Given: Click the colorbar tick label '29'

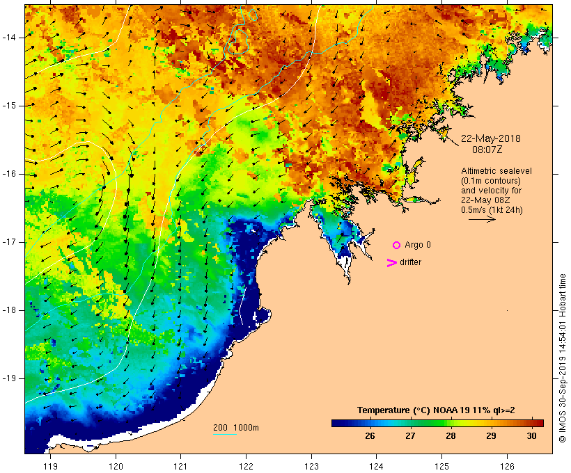Looking at the screenshot, I should (491, 436).
